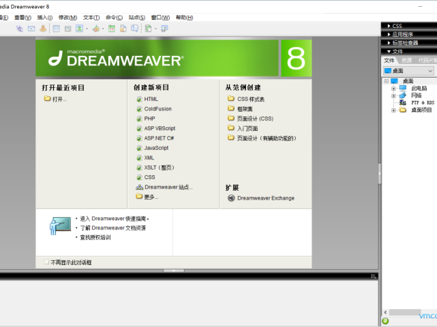Open the 窗口(W) menu
The width and height of the screenshot is (437, 327).
(x=160, y=18)
